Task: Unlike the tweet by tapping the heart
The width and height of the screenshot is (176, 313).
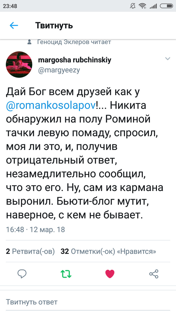Action: 110,274
